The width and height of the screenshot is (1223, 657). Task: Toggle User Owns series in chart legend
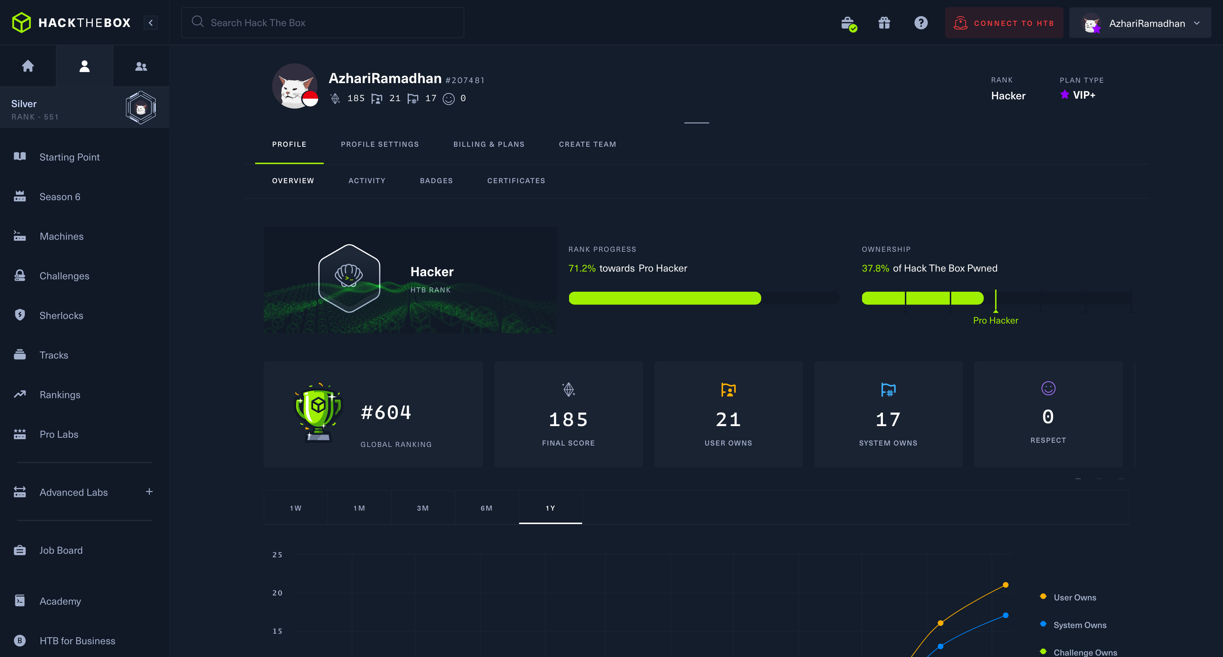(x=1068, y=597)
